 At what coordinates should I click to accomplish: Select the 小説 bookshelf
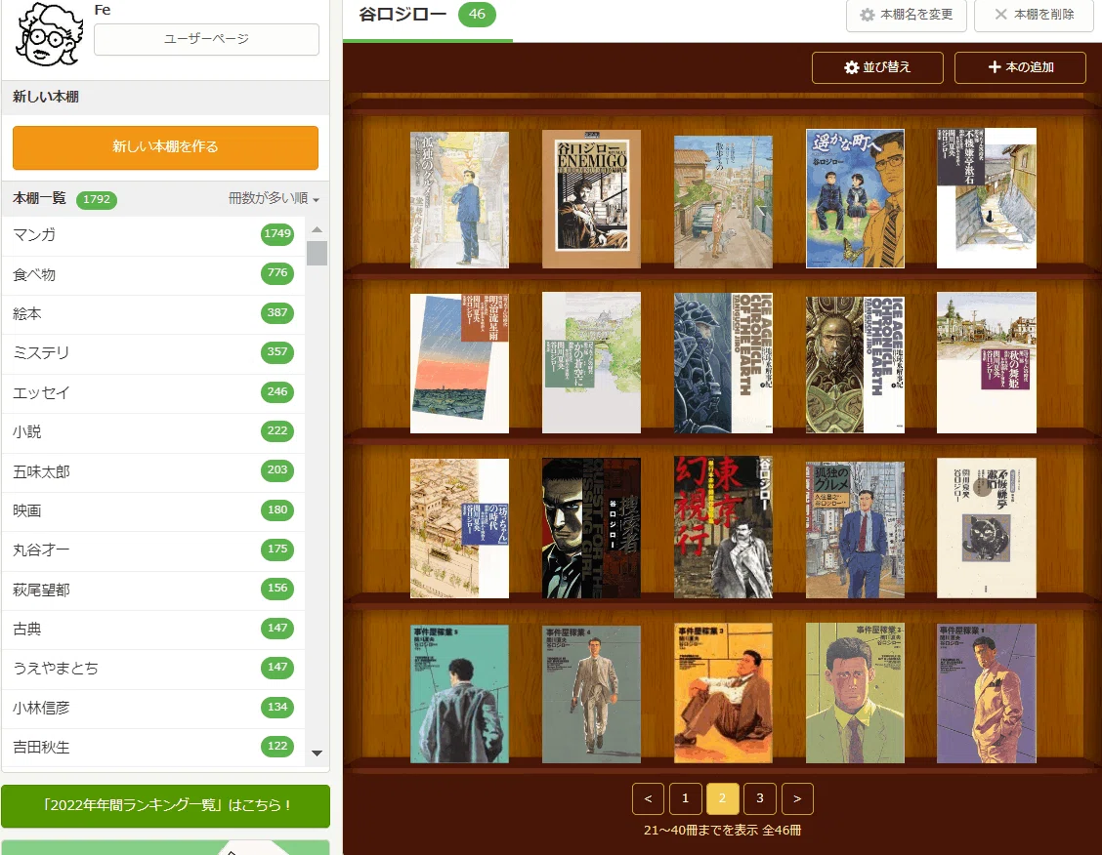(153, 431)
